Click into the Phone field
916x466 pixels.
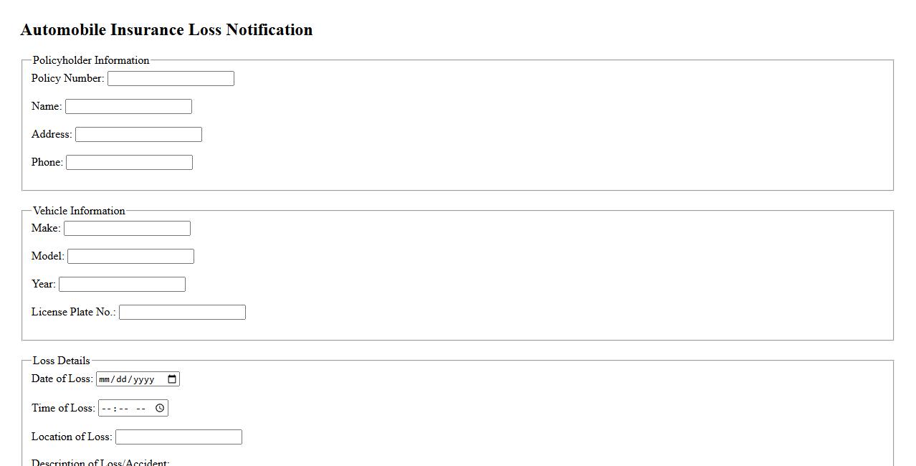click(x=129, y=163)
